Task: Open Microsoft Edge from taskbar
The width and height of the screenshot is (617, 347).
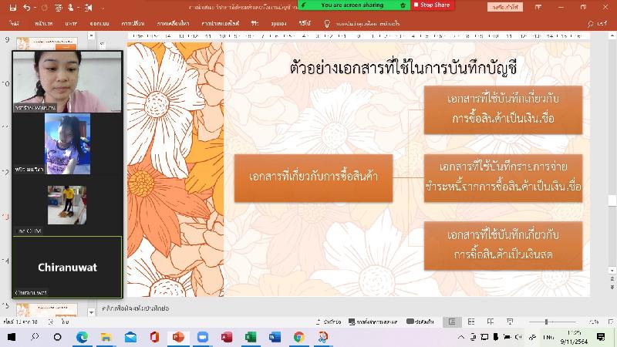Action: 83,337
